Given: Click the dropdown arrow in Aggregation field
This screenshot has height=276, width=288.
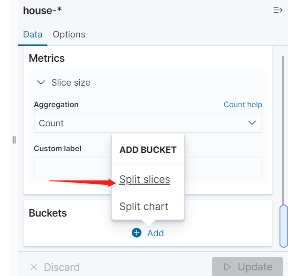Looking at the screenshot, I should click(x=252, y=123).
